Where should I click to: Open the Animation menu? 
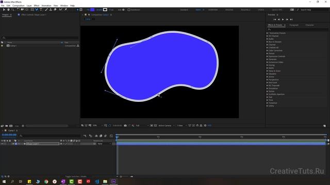pyautogui.click(x=46, y=6)
